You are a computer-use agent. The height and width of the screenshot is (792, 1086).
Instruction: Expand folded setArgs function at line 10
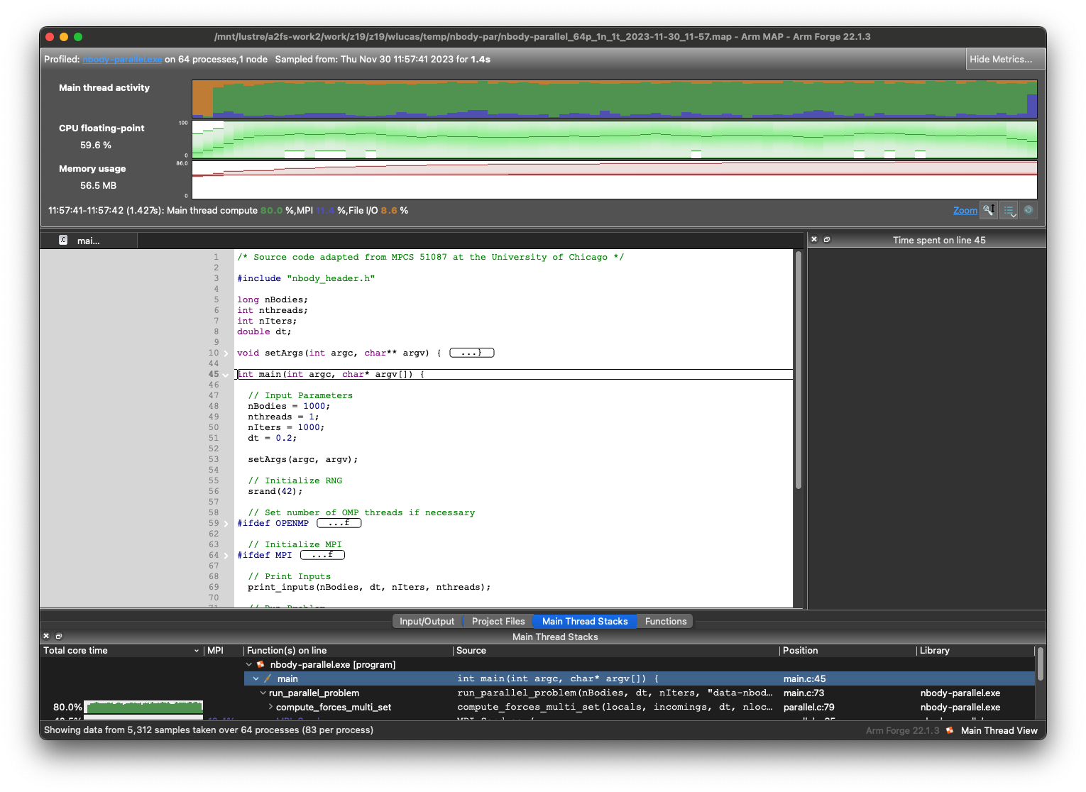click(x=226, y=353)
